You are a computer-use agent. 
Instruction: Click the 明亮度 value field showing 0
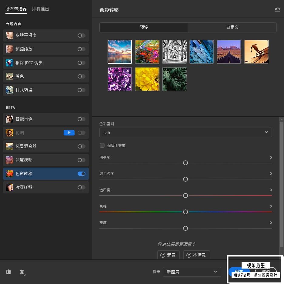coord(270,157)
